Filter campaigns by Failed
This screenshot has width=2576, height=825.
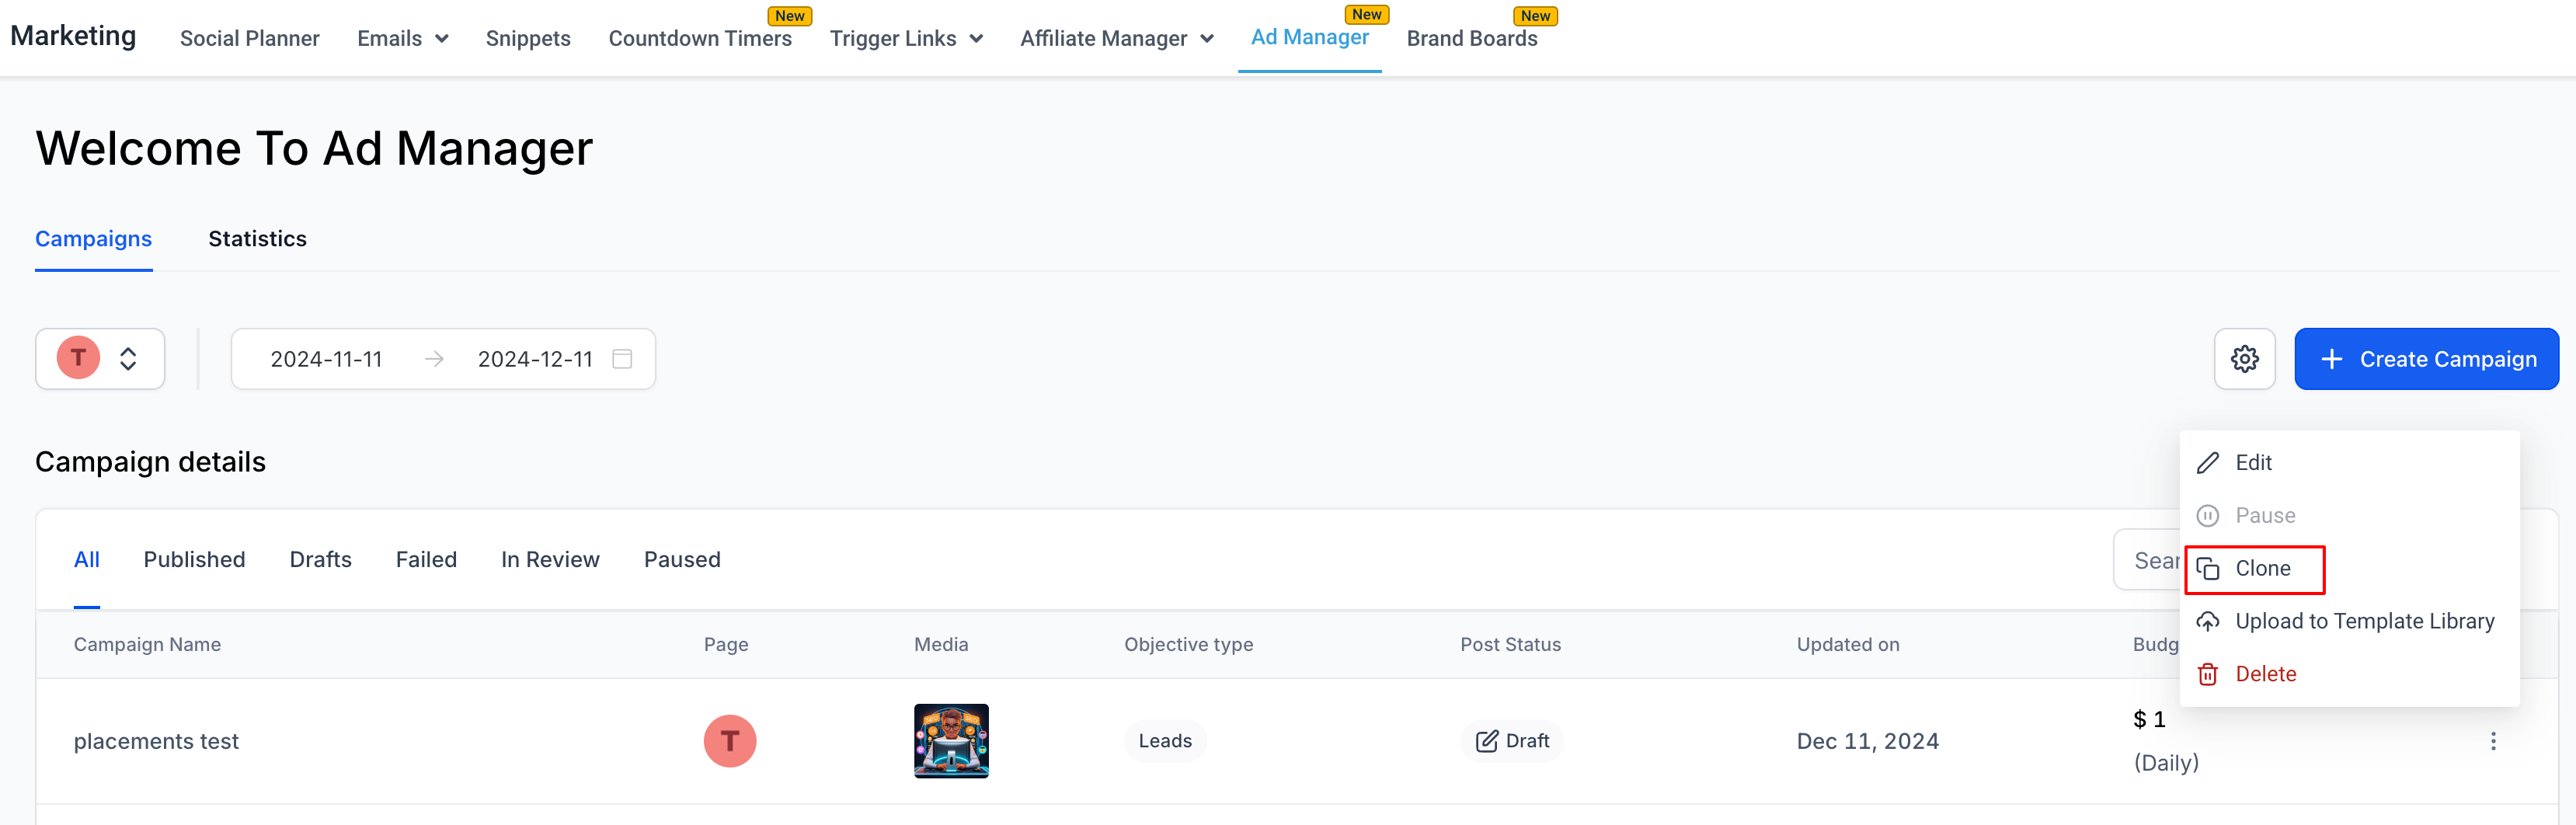pos(426,560)
